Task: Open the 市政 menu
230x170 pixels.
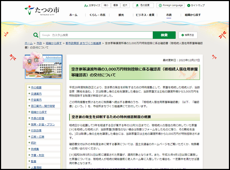Action: 169,15
